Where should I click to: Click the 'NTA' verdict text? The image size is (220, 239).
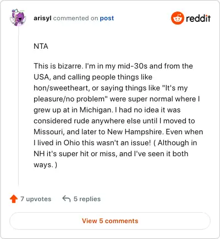coord(41,46)
